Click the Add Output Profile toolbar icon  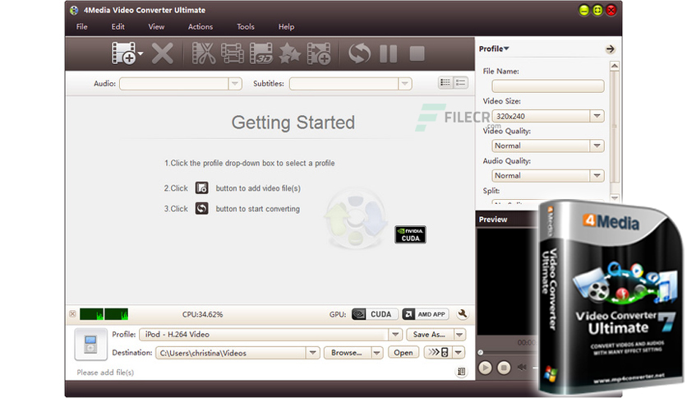click(319, 53)
